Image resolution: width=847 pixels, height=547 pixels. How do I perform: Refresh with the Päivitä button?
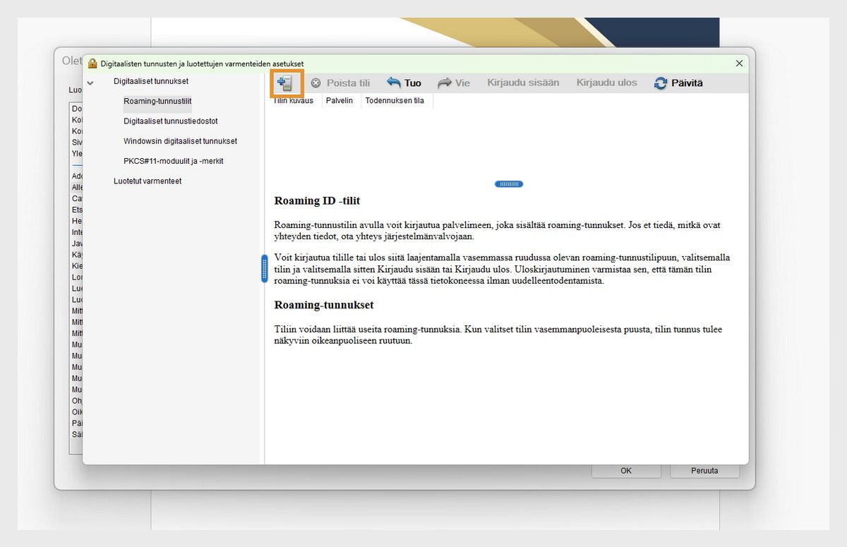(678, 83)
